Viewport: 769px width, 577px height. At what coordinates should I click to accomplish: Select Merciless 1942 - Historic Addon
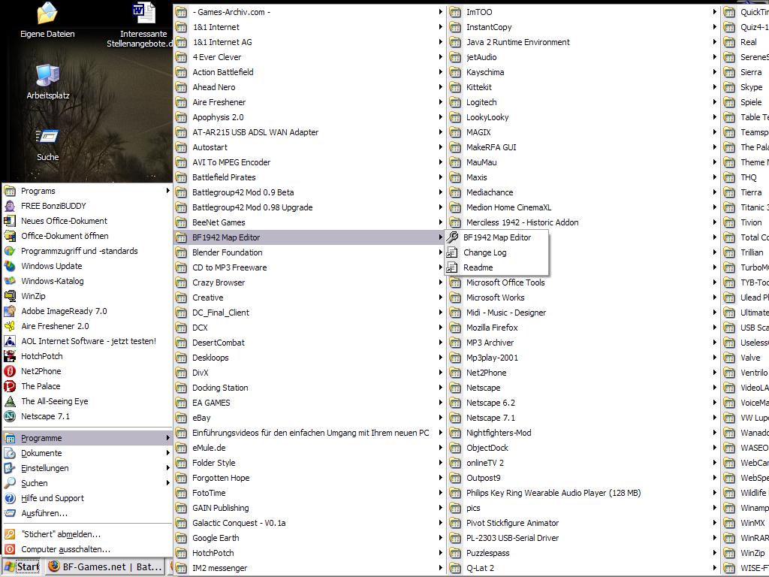pyautogui.click(x=583, y=222)
